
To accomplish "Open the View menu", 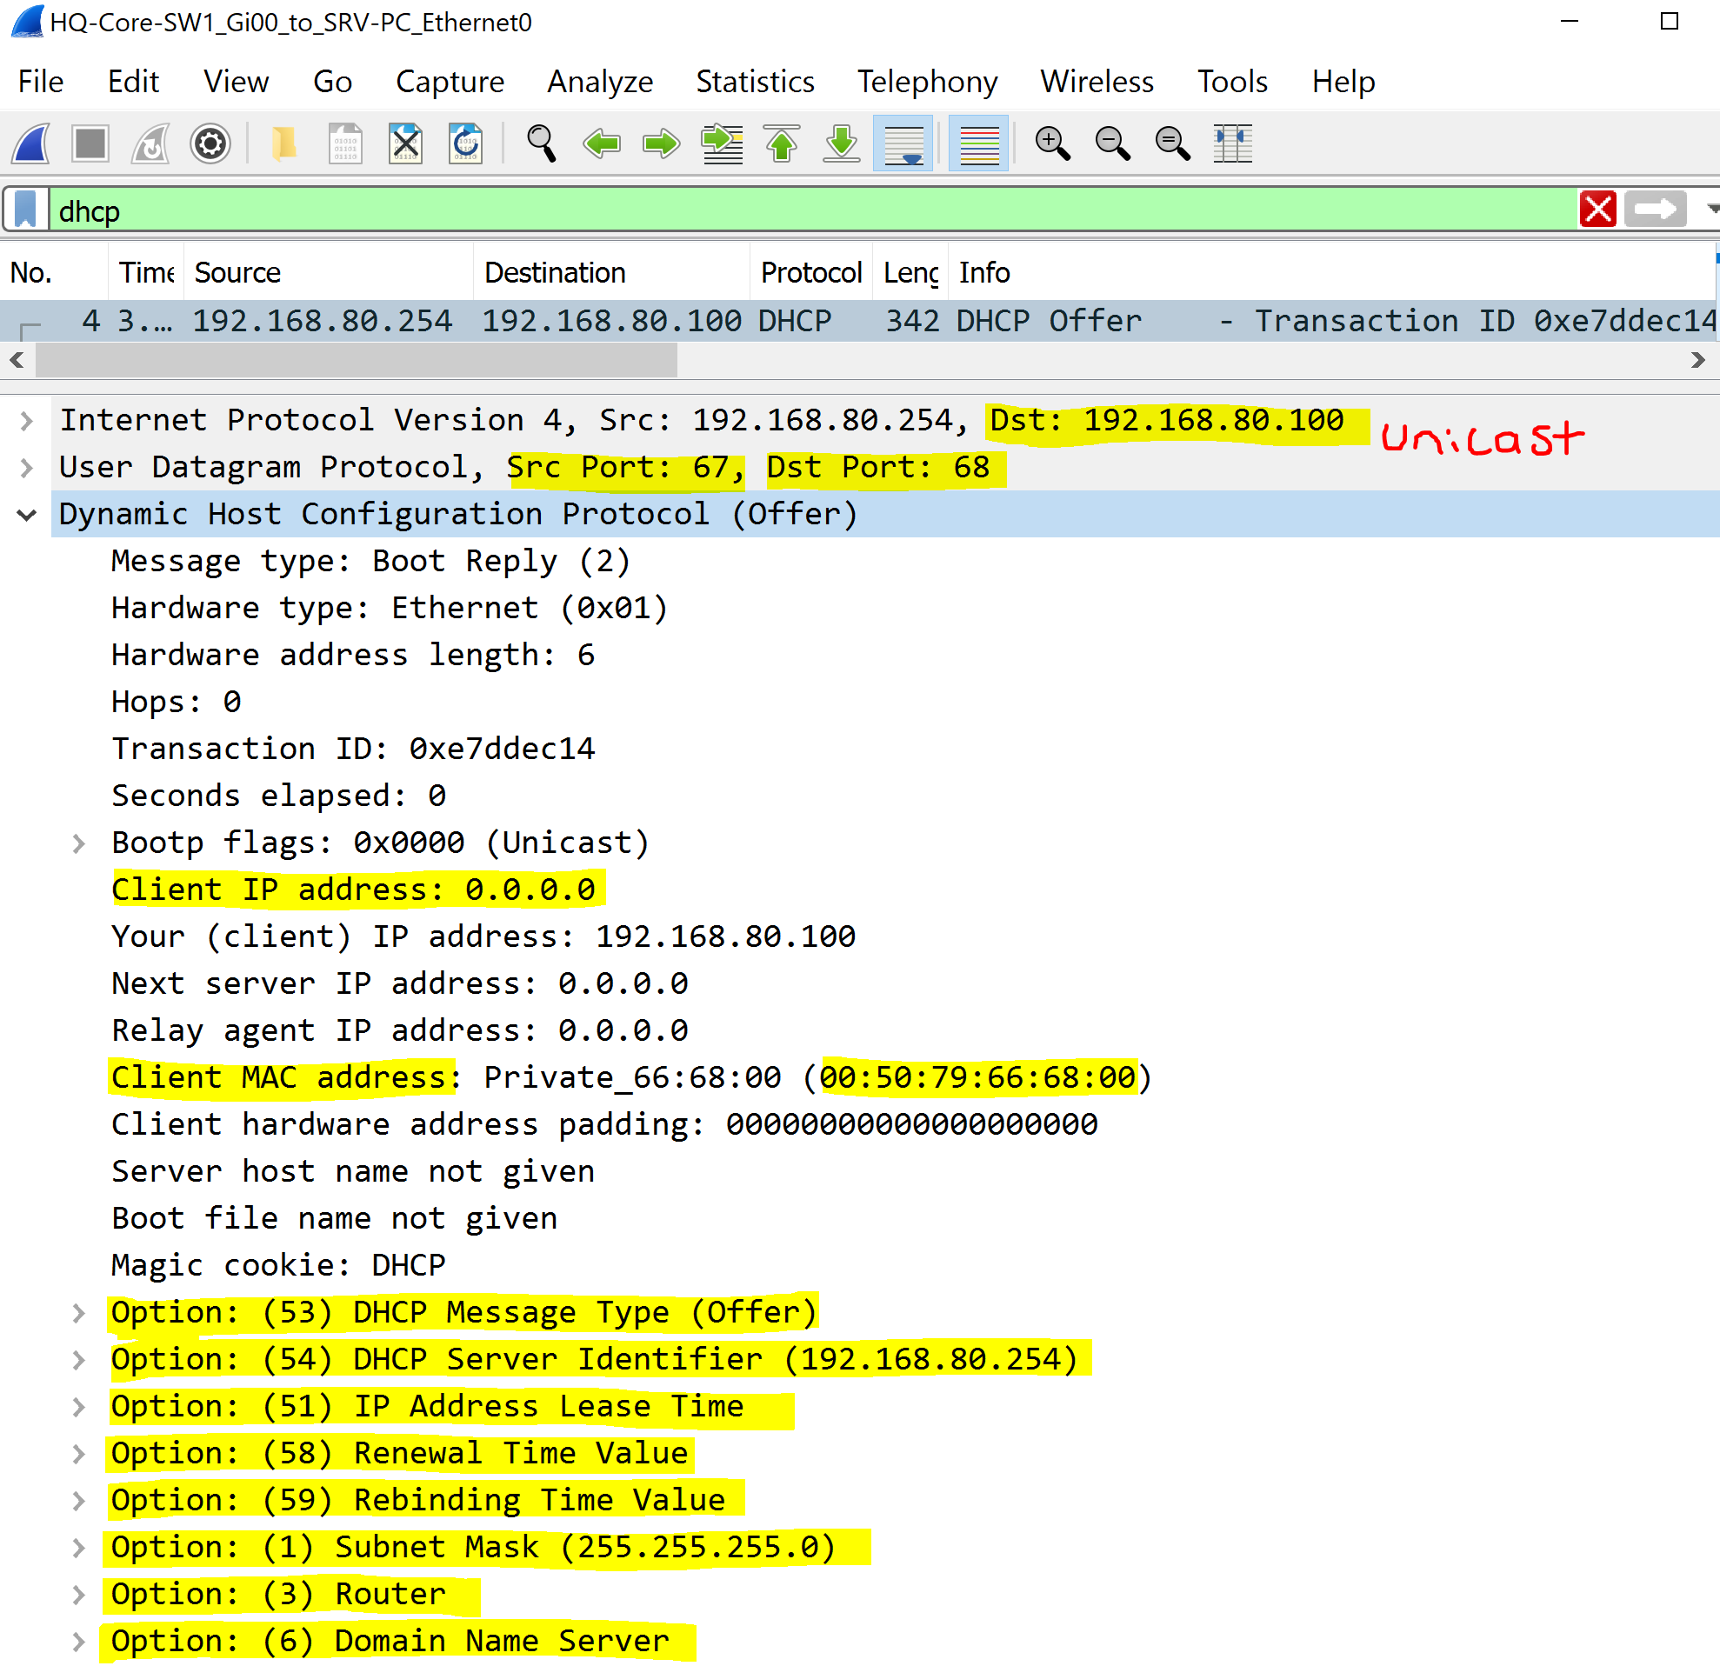I will (x=236, y=82).
